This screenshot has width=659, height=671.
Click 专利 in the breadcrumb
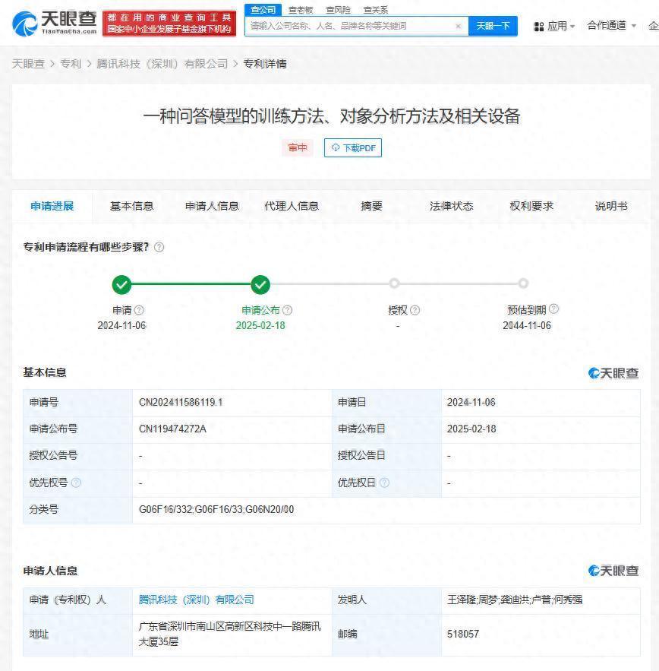(71, 64)
